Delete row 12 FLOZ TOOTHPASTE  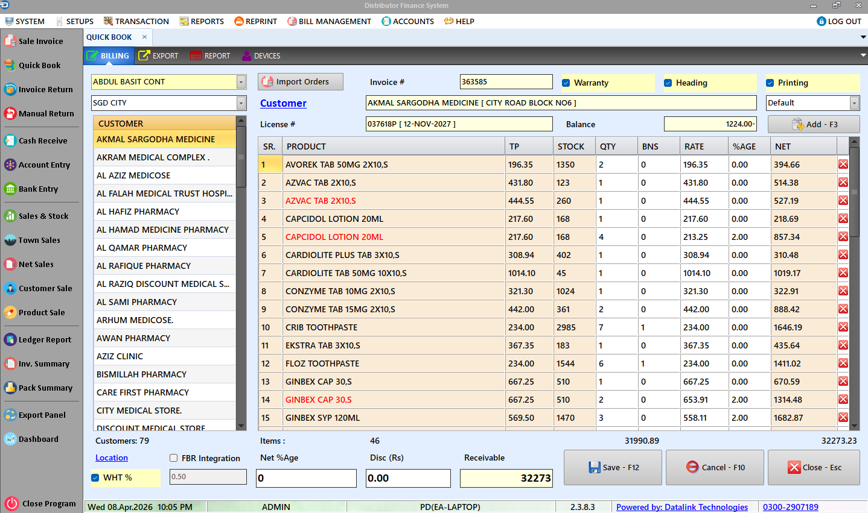843,363
